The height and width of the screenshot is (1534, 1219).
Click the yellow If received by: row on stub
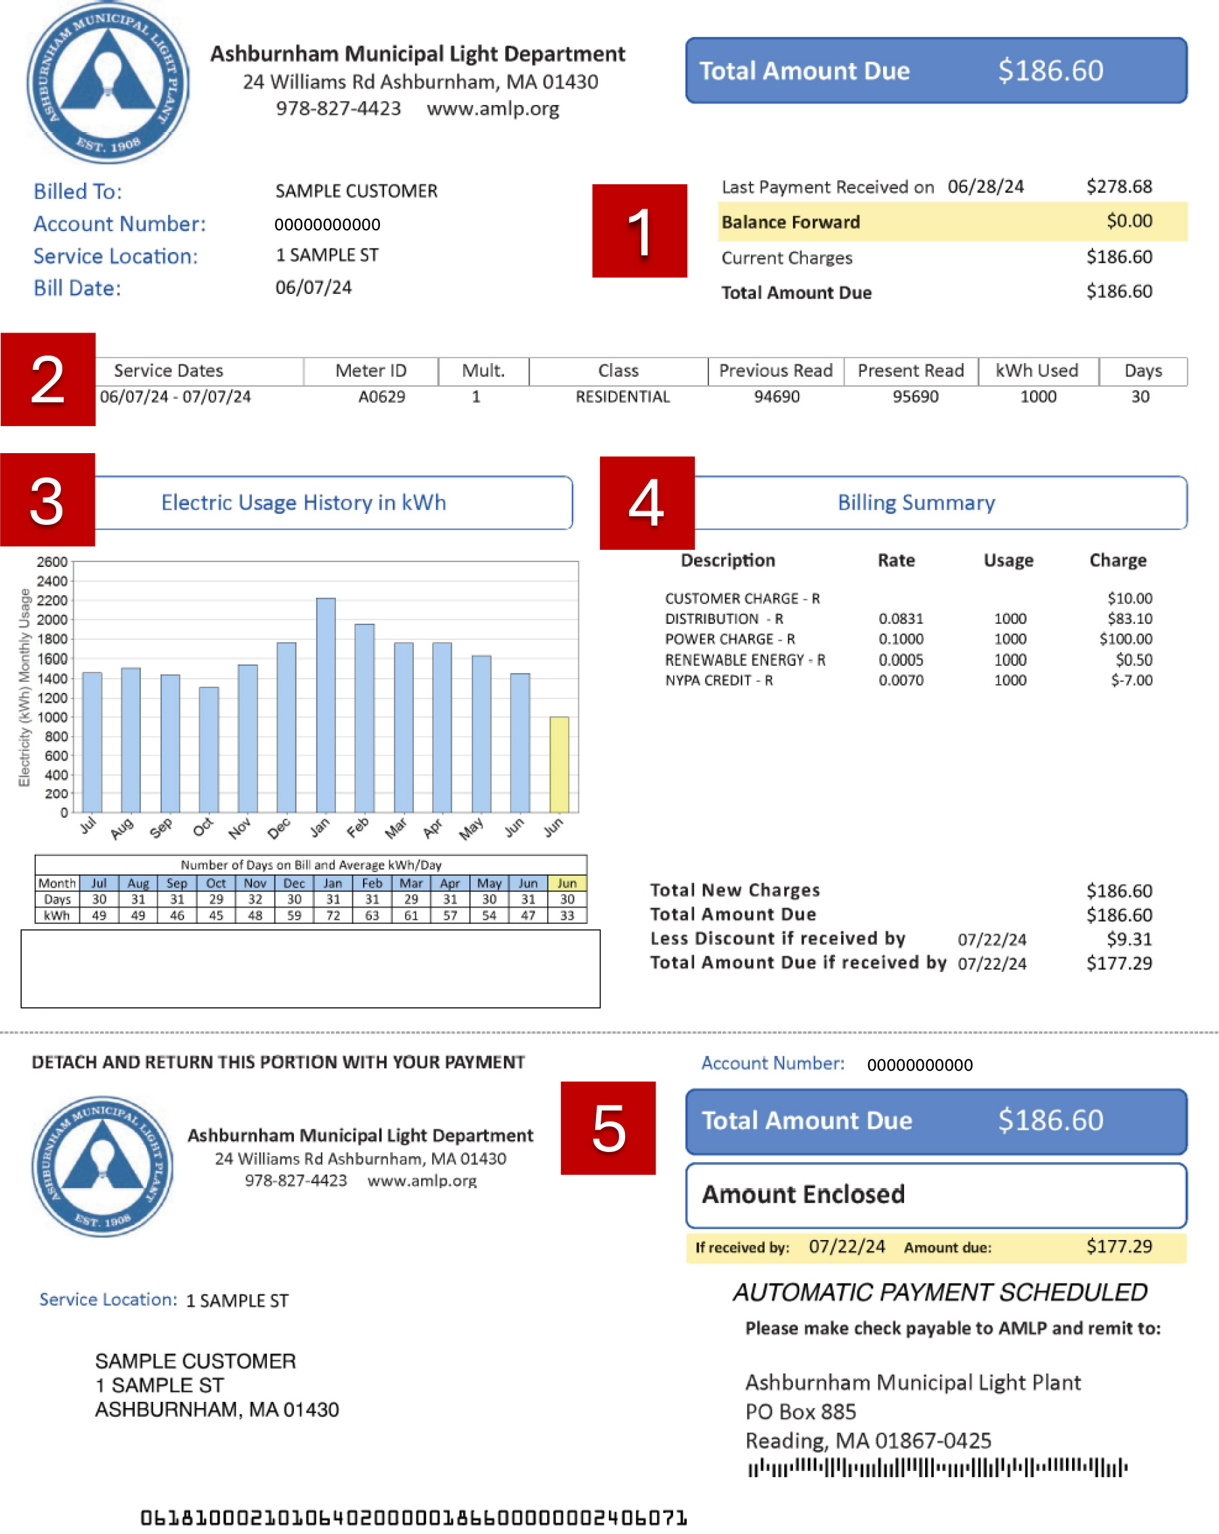936,1248
